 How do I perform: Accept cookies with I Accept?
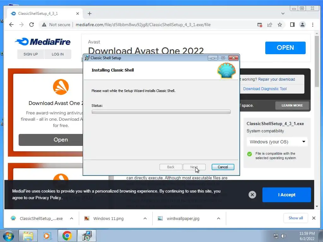tap(286, 195)
